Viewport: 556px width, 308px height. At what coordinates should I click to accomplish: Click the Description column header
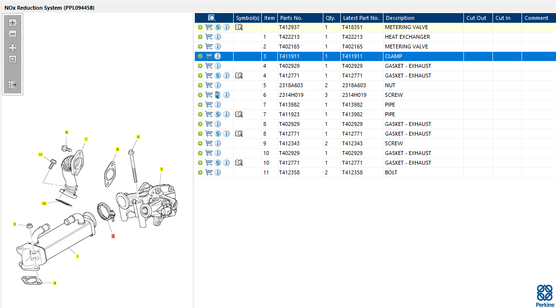pyautogui.click(x=400, y=18)
